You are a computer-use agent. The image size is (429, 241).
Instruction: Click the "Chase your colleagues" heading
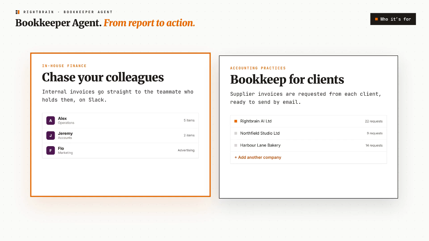(x=103, y=78)
